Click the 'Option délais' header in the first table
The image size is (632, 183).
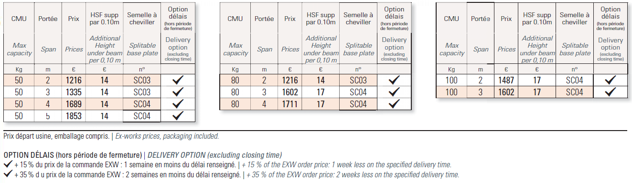pos(178,18)
